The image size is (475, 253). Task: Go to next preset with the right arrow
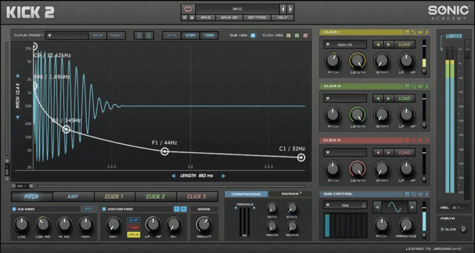point(290,9)
